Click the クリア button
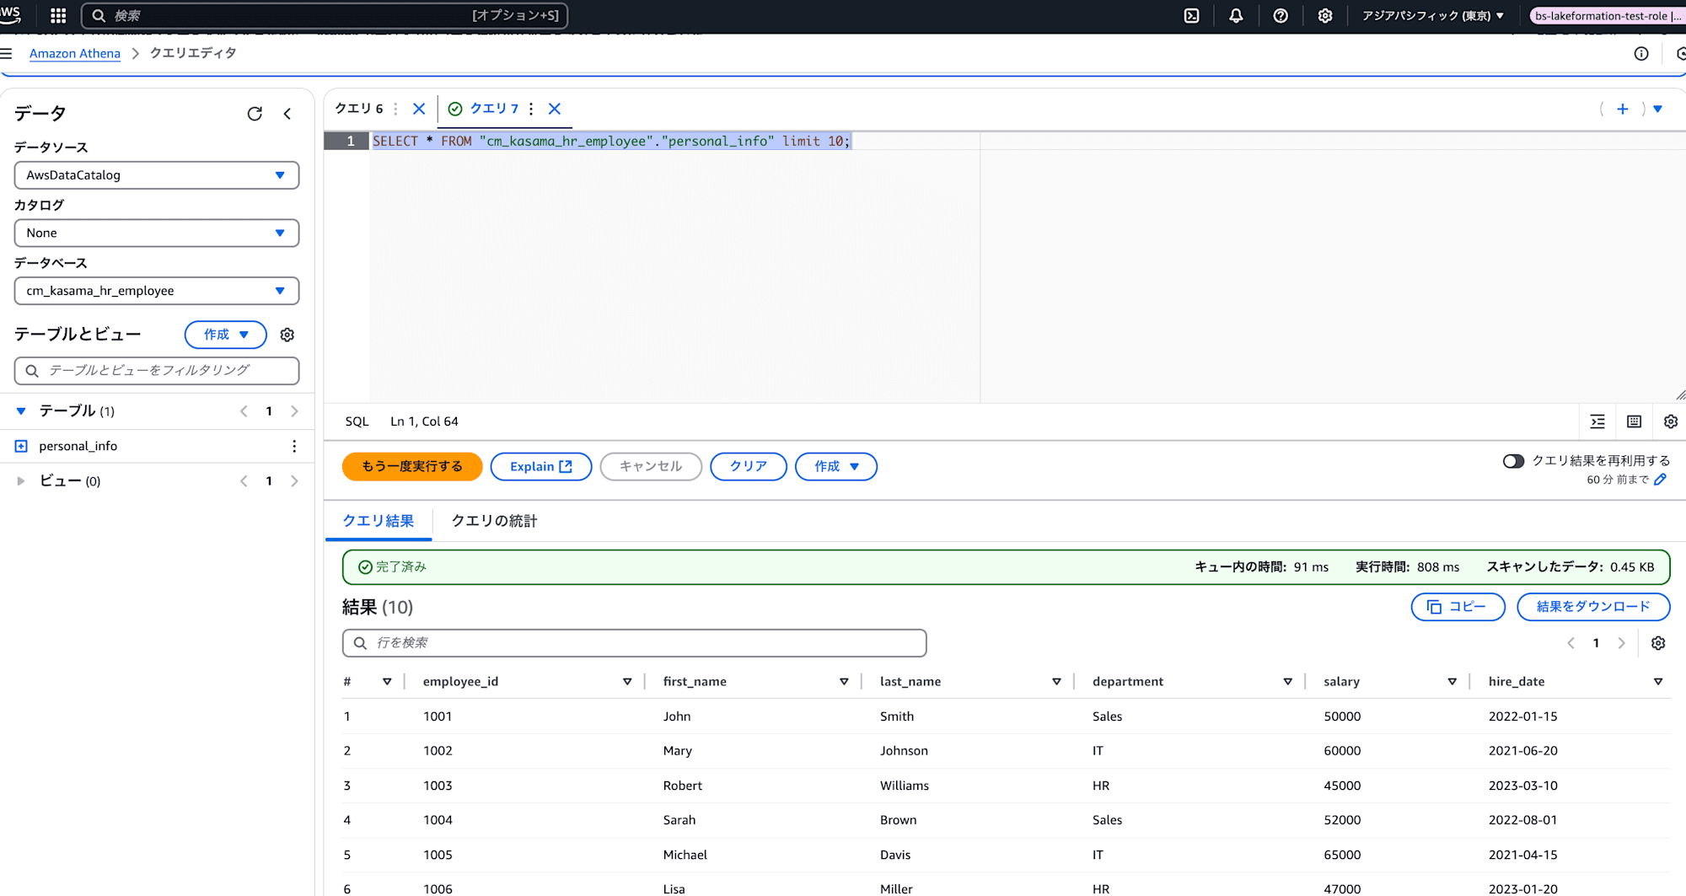 pos(749,466)
